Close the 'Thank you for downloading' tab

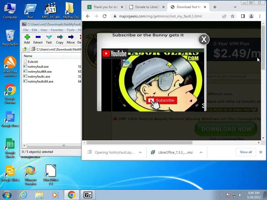click(122, 7)
